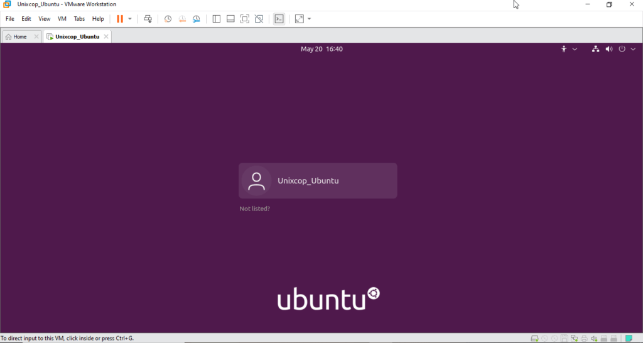The width and height of the screenshot is (643, 343).
Task: Open the View menu
Action: (45, 19)
